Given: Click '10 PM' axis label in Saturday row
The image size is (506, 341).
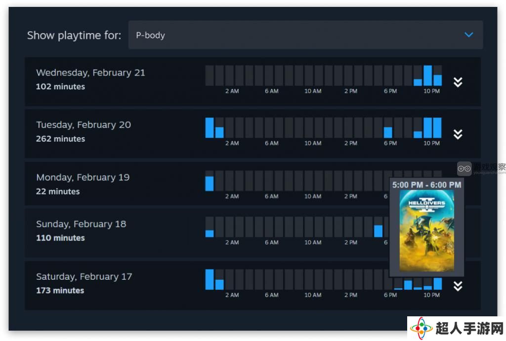Looking at the screenshot, I should coord(431,295).
